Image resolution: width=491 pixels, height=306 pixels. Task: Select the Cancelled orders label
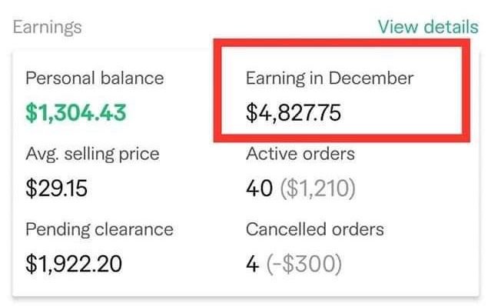pyautogui.click(x=315, y=229)
